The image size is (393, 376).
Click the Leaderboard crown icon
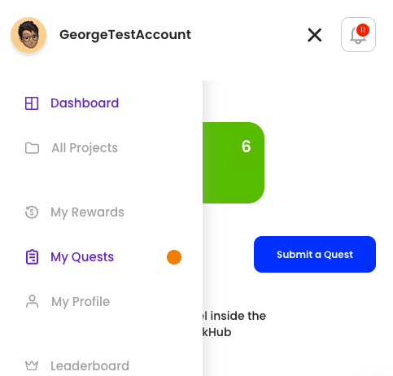click(32, 365)
